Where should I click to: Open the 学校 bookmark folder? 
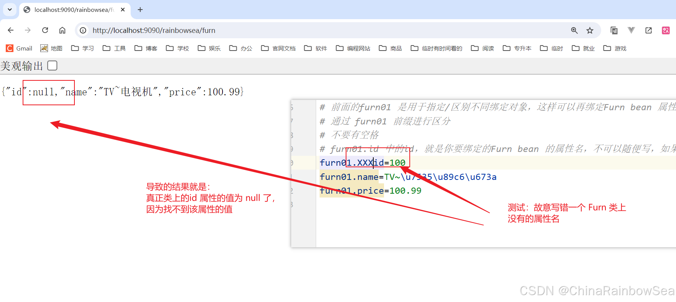point(178,48)
